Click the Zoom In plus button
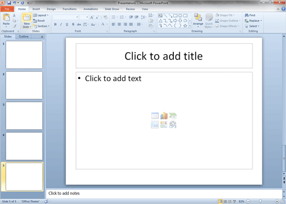 point(277,201)
